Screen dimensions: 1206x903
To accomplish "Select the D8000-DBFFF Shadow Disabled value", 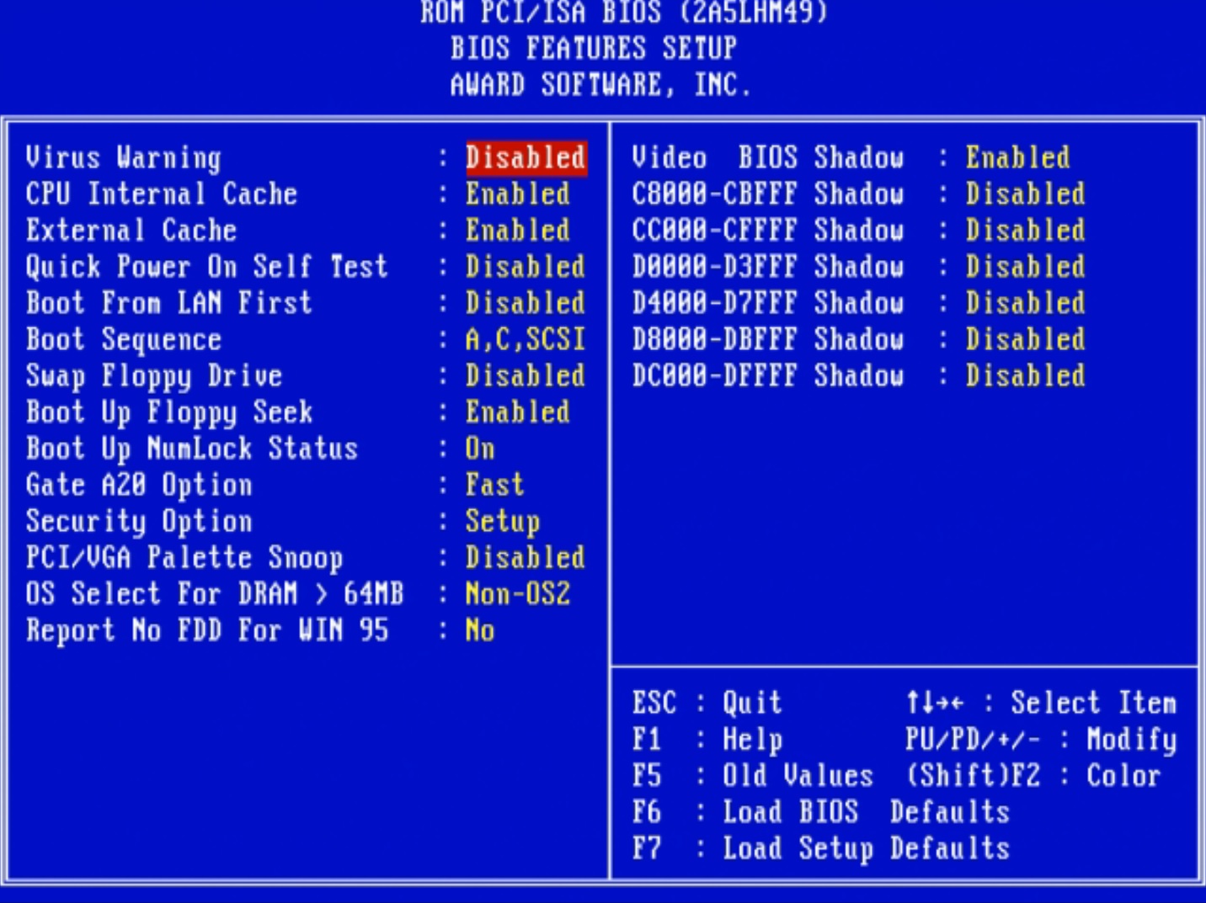I will click(1026, 339).
